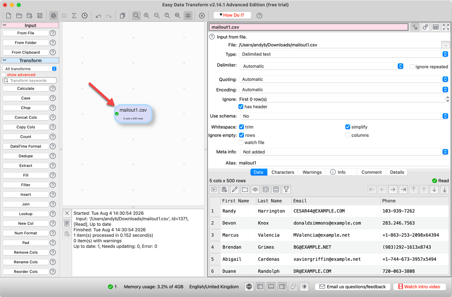This screenshot has width=452, height=297.
Task: Collapse the Input section header
Action: coord(30,25)
